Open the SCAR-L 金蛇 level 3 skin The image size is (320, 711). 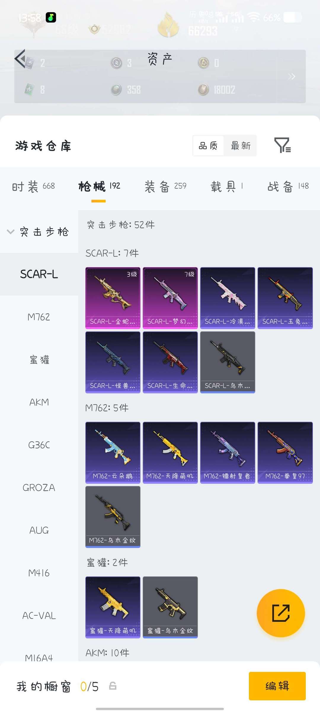point(113,298)
